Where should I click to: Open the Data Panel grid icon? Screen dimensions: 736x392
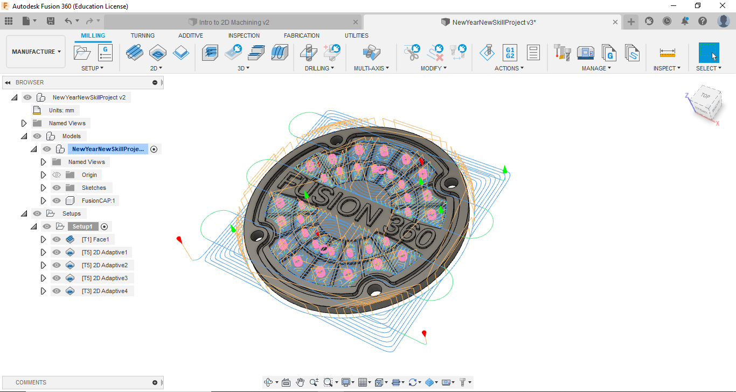[9, 21]
